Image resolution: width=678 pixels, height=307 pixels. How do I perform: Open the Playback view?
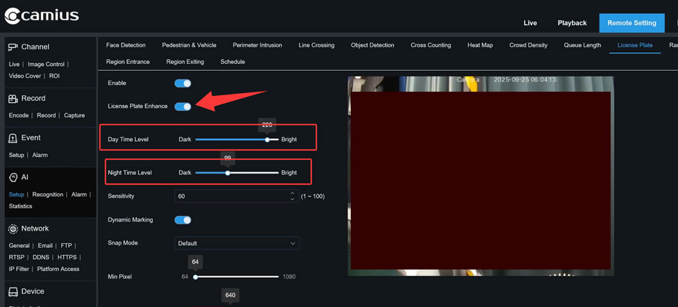[x=572, y=23]
